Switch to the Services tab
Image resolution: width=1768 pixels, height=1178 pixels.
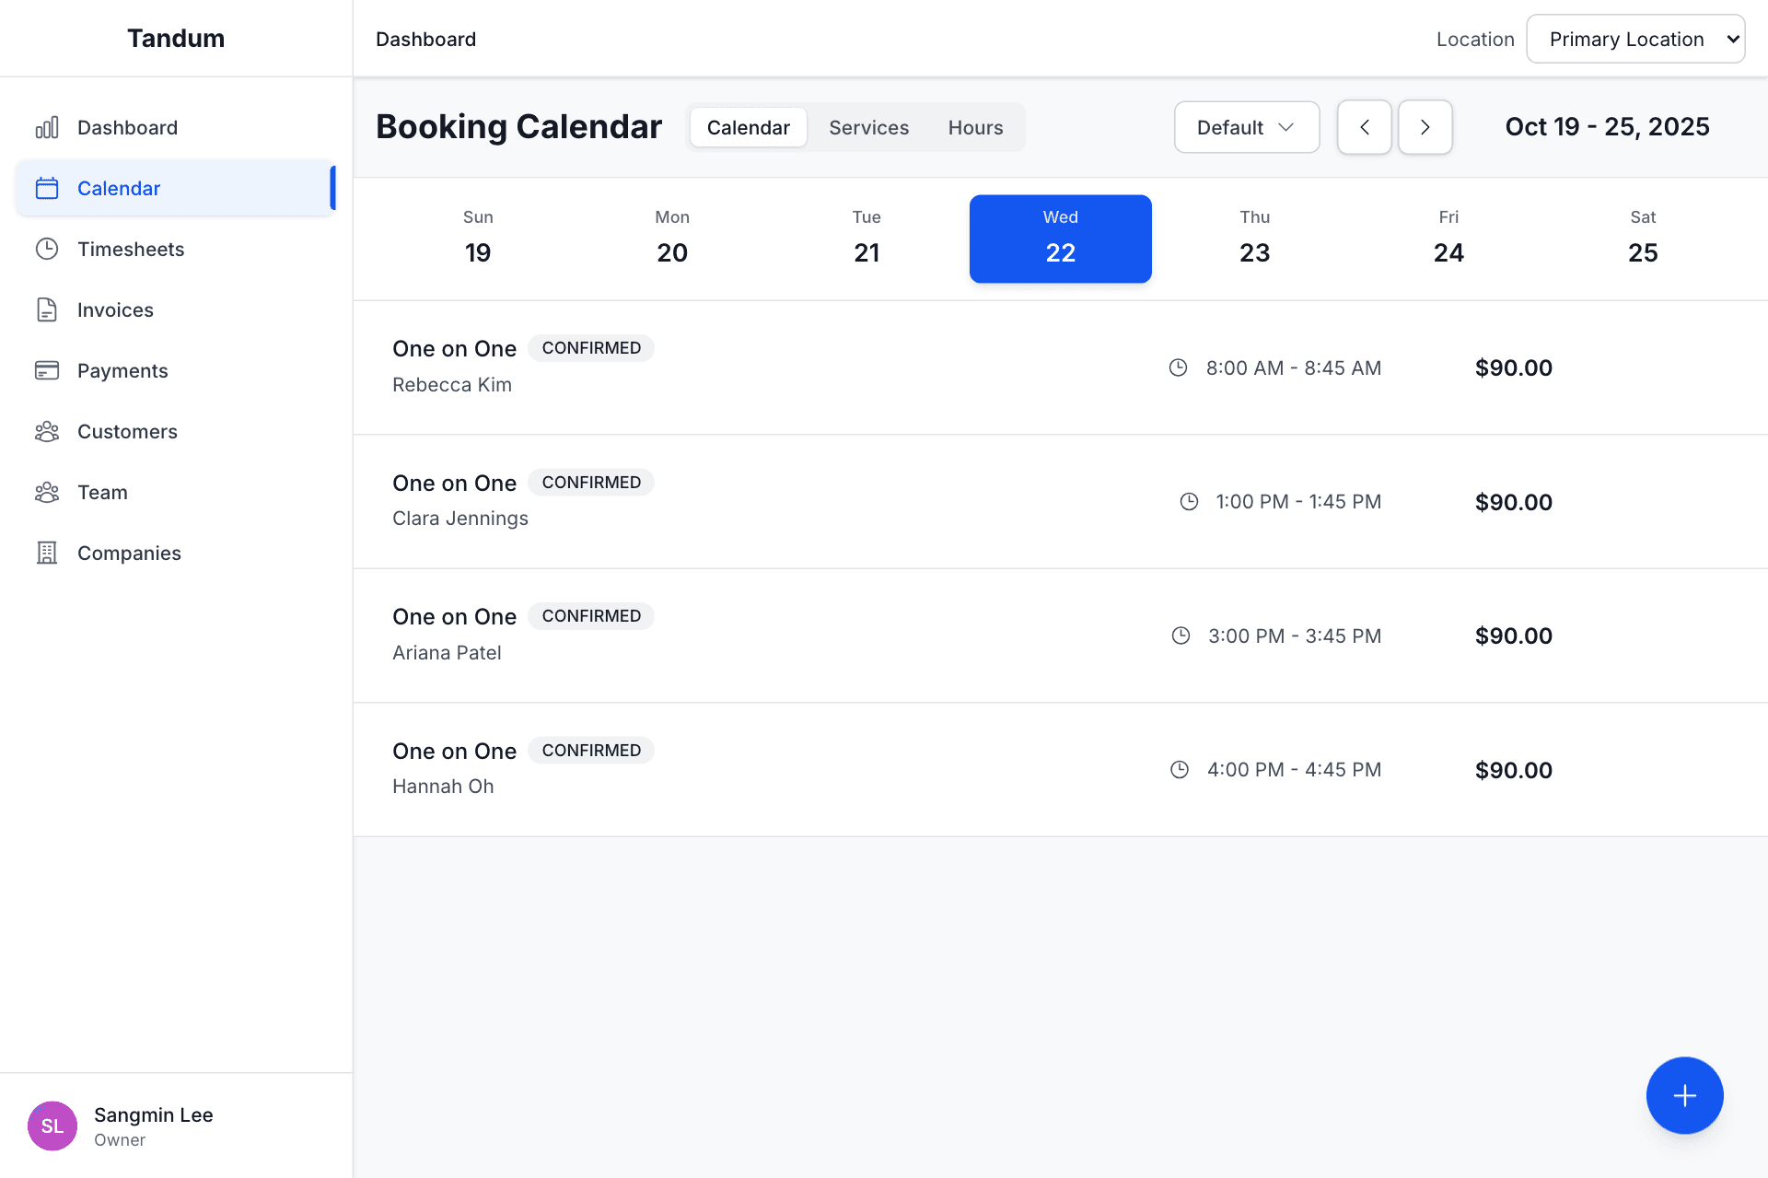[868, 127]
